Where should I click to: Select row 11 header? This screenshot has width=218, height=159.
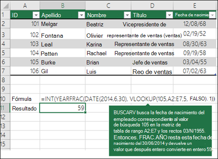click(x=5, y=108)
